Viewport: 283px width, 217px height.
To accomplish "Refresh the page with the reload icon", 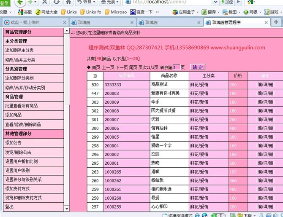I will (x=57, y=2).
